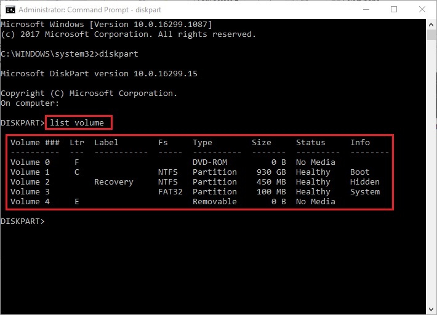The height and width of the screenshot is (315, 437).
Task: Click the 'On computer:' line
Action: coord(30,103)
